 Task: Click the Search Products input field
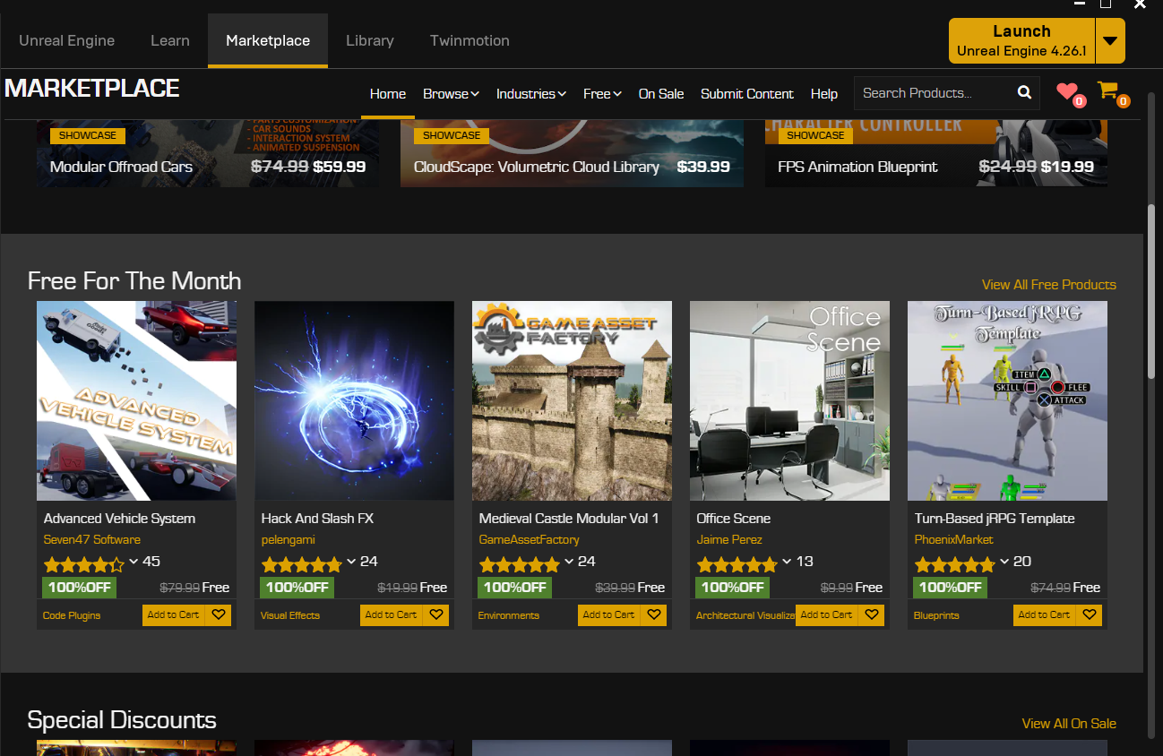(935, 93)
